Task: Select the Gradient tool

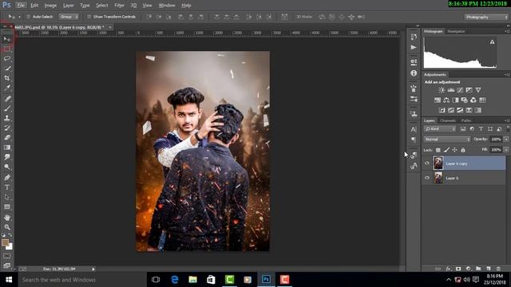Action: point(7,147)
